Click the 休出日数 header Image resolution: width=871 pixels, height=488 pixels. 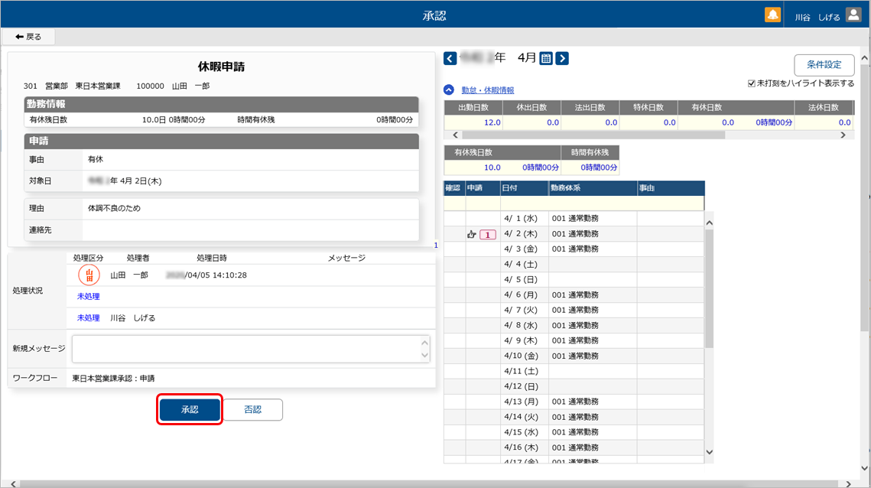531,107
